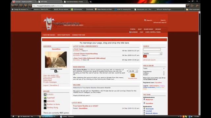Open header Advanced search link
This screenshot has width=211, height=118.
160,23
